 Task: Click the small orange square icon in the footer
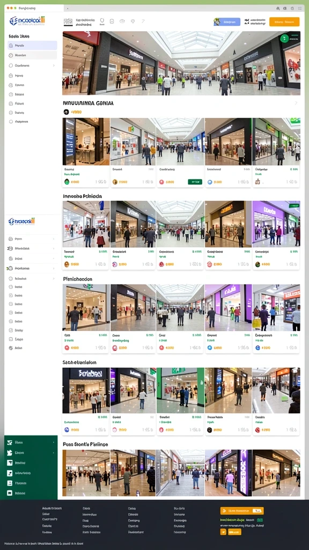(223, 532)
